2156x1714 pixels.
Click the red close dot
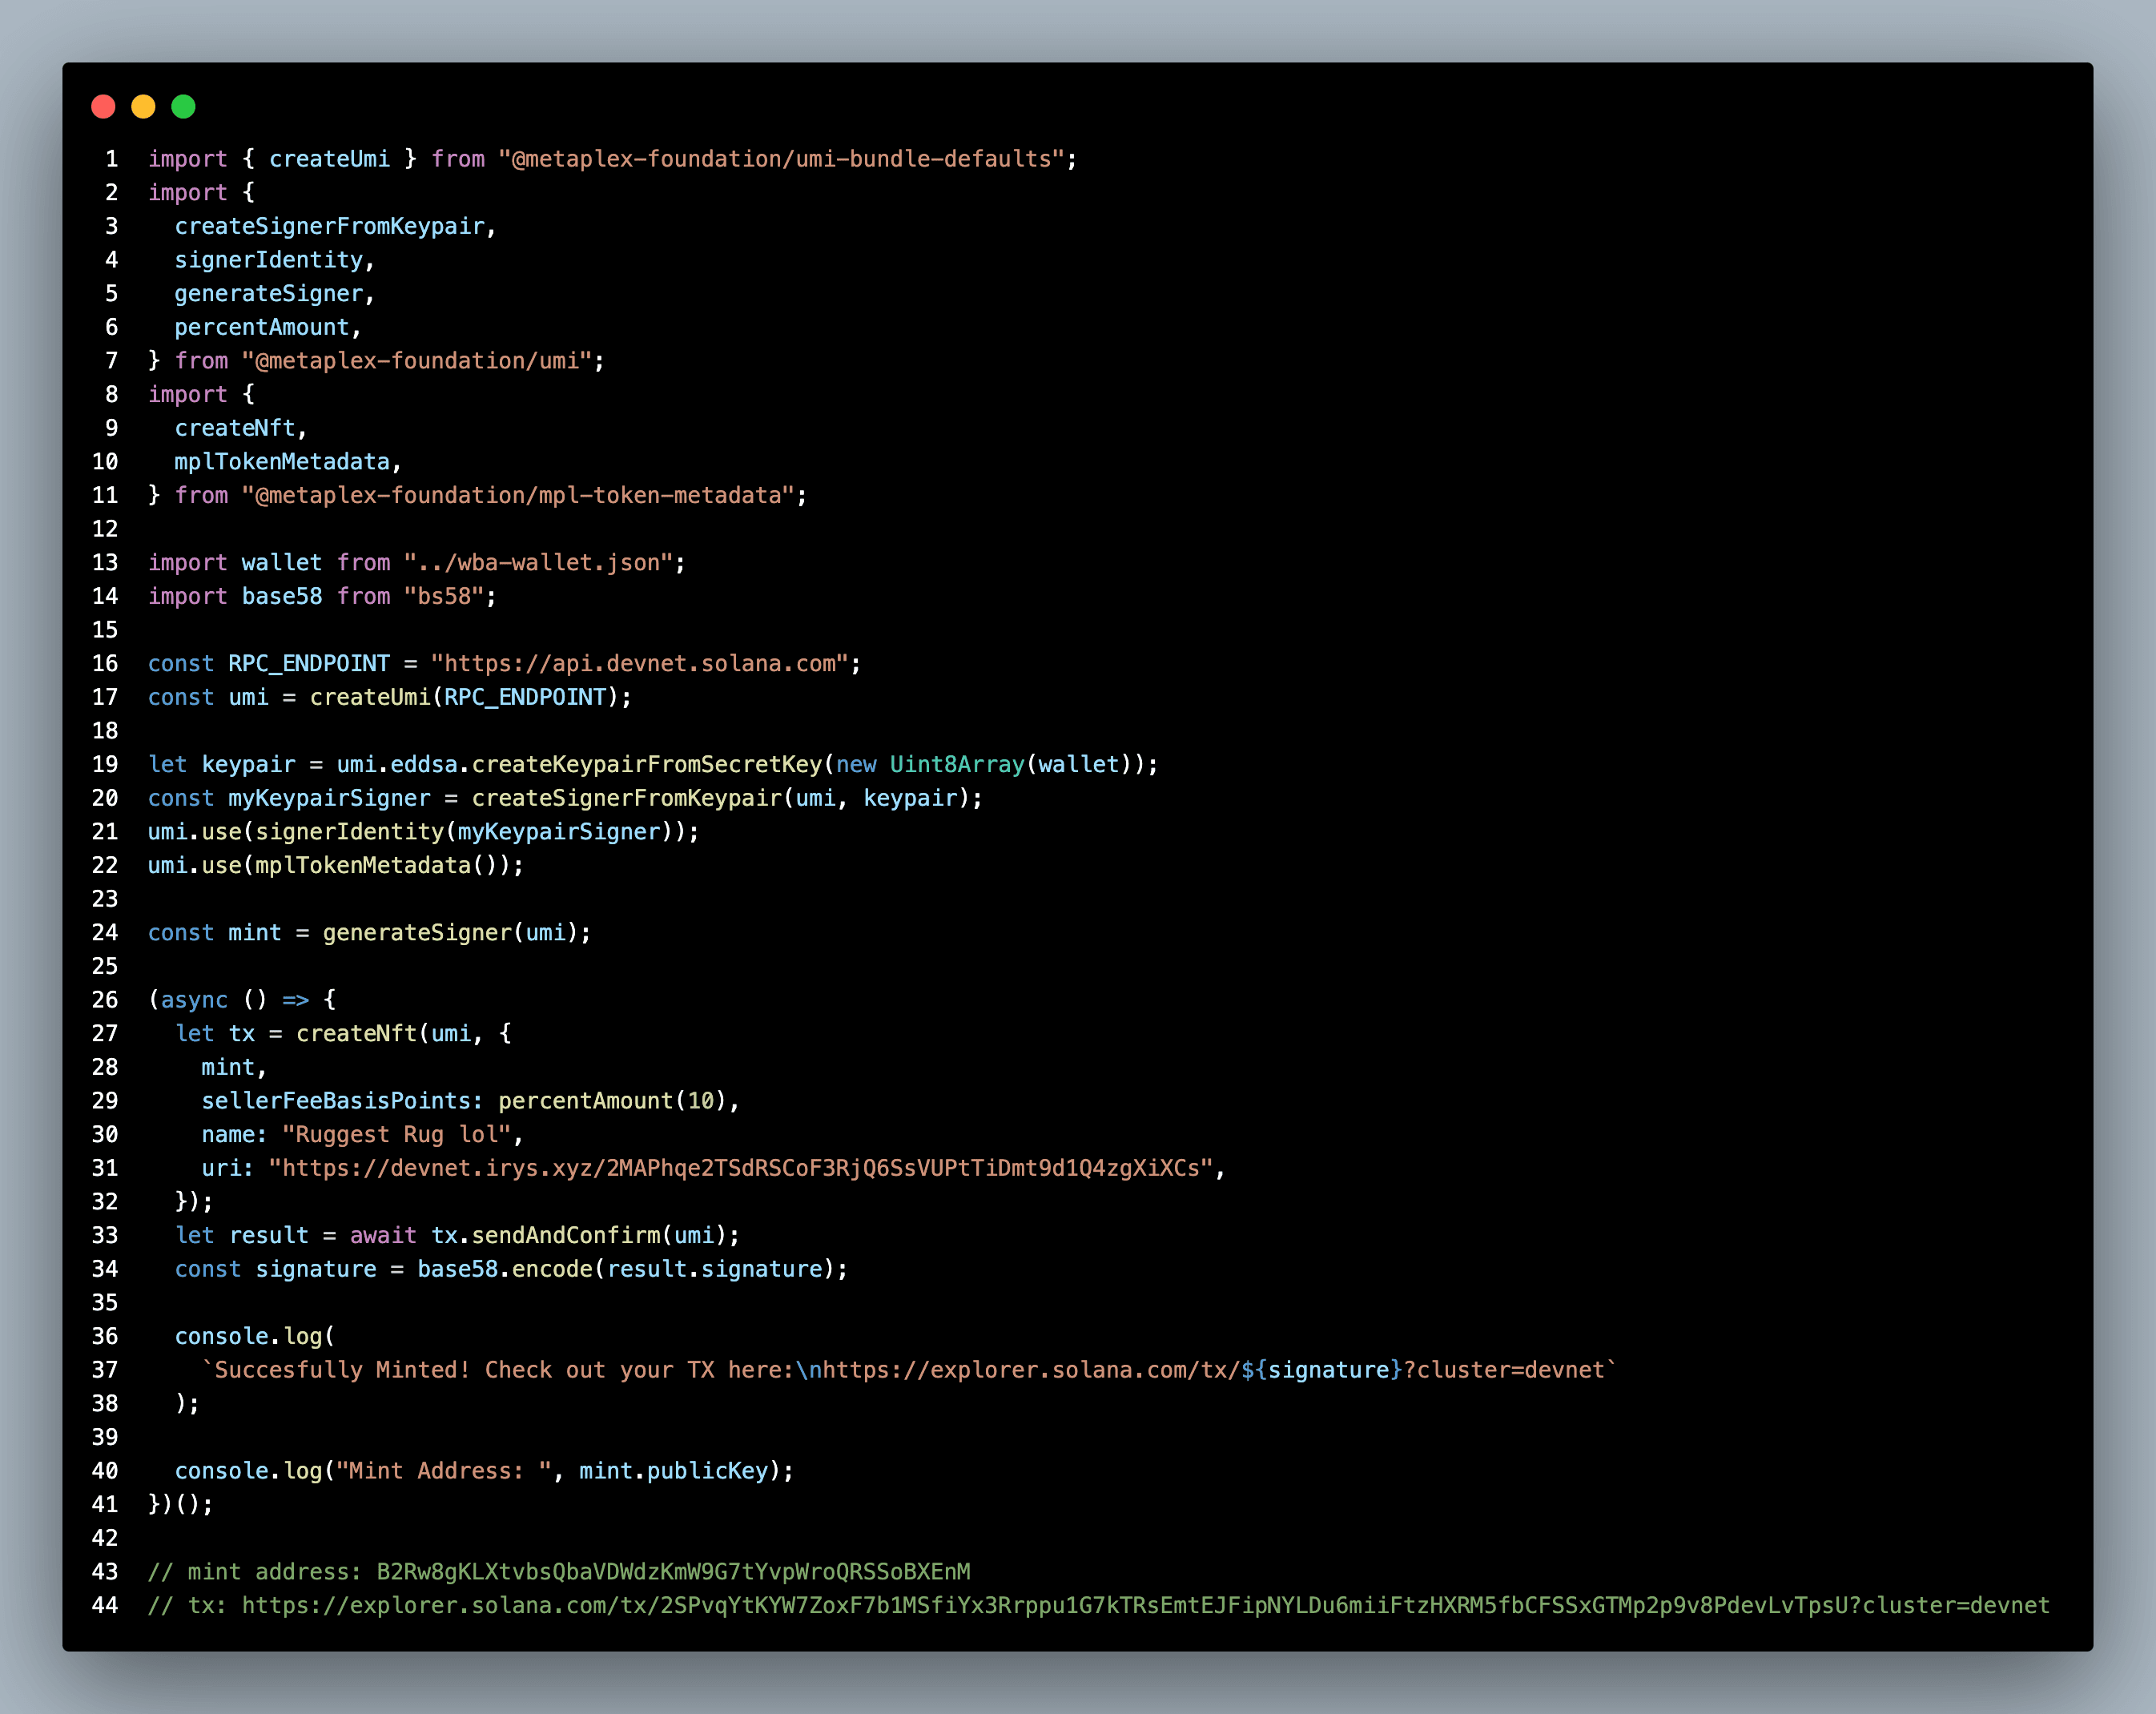coord(103,107)
